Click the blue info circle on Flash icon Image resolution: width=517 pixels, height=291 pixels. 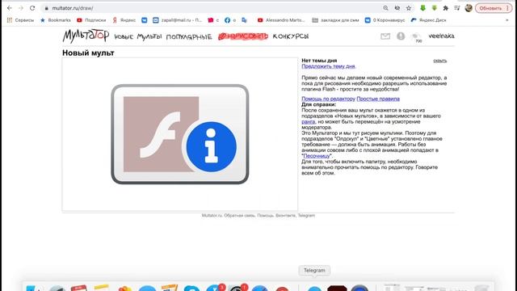coord(211,147)
